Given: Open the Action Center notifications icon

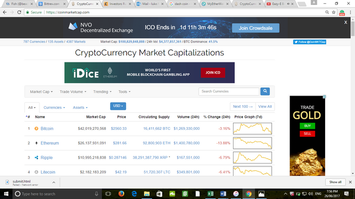Looking at the screenshot, I should (x=346, y=194).
